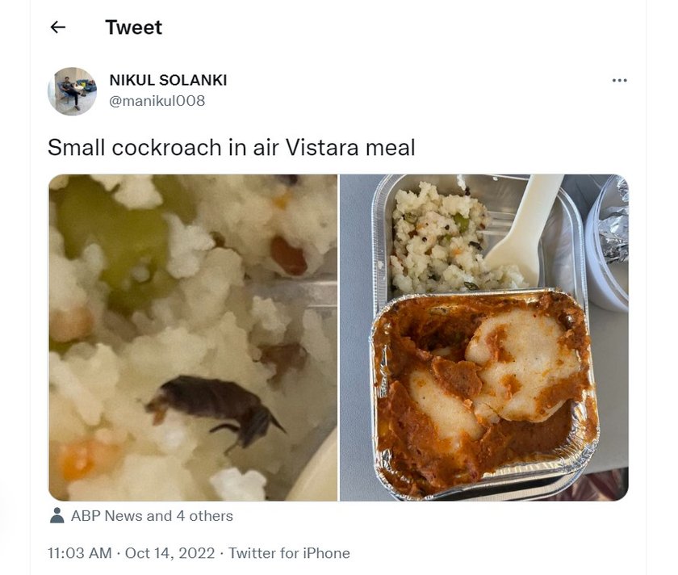Select the tweet text about Vistara meal
The height and width of the screenshot is (575, 678).
pyautogui.click(x=232, y=148)
